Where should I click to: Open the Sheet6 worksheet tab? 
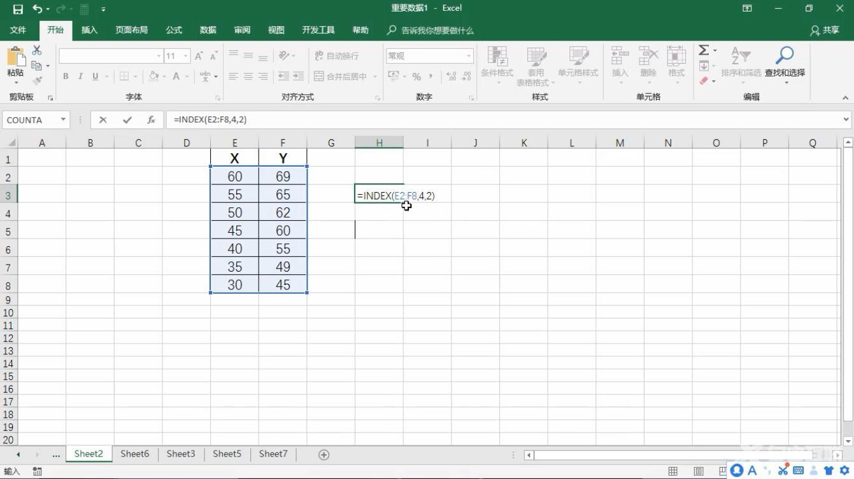tap(134, 454)
